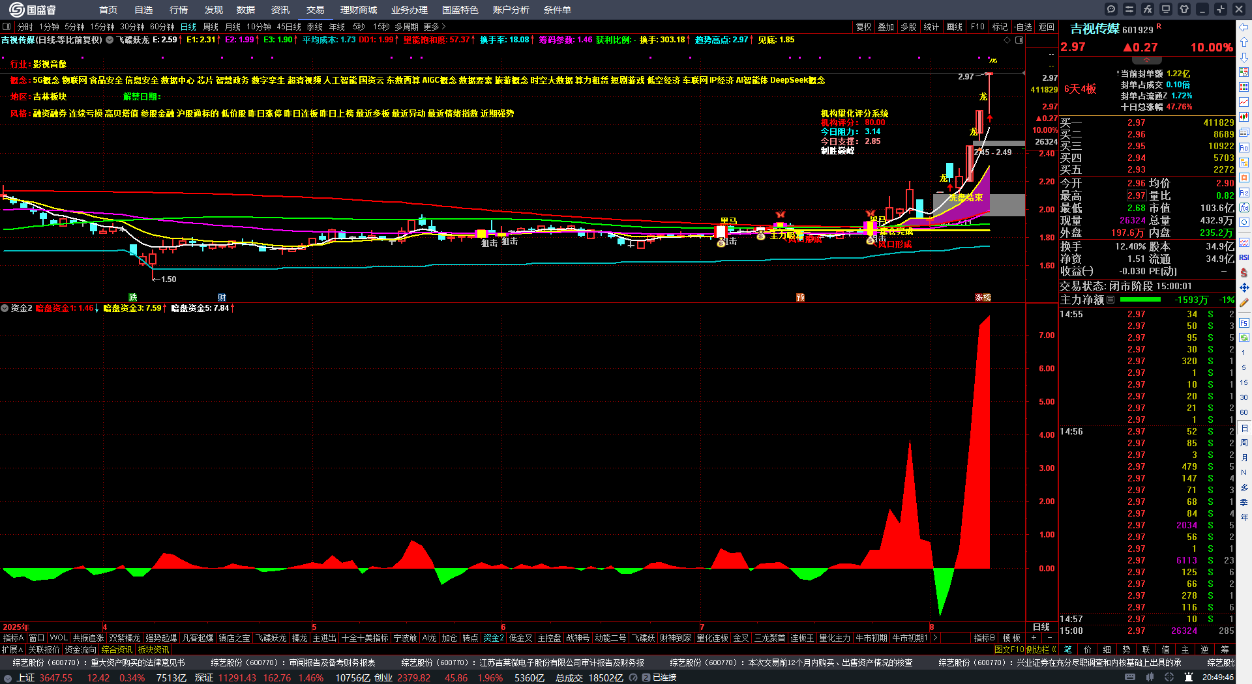Click the scrolling news about 综艺股份 法律意见书
This screenshot has height=684, width=1252.
pos(99,663)
